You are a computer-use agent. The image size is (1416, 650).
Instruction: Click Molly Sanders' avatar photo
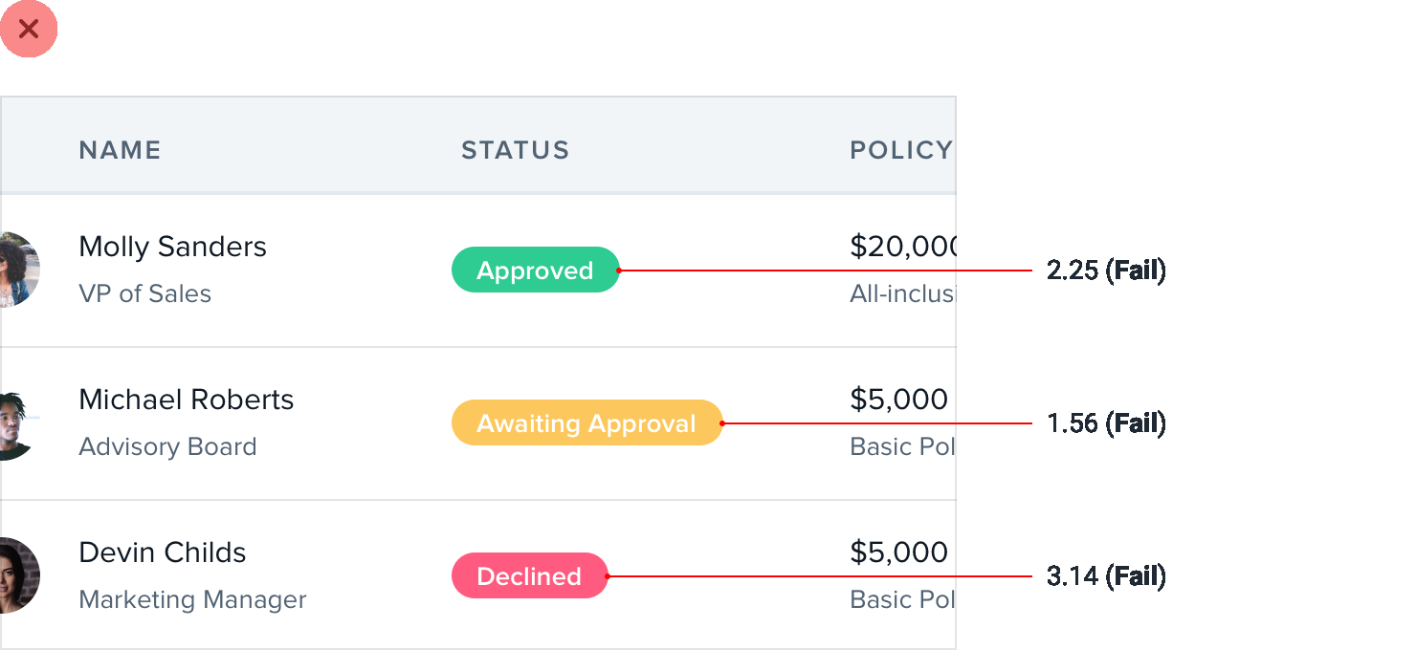(x=17, y=270)
